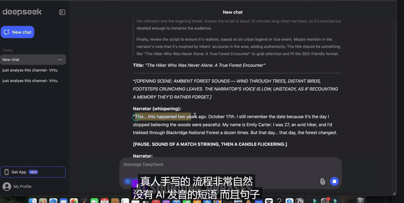Screen dimensions: 404x203
Task: Open CapCut from the dock
Action: 269,201
